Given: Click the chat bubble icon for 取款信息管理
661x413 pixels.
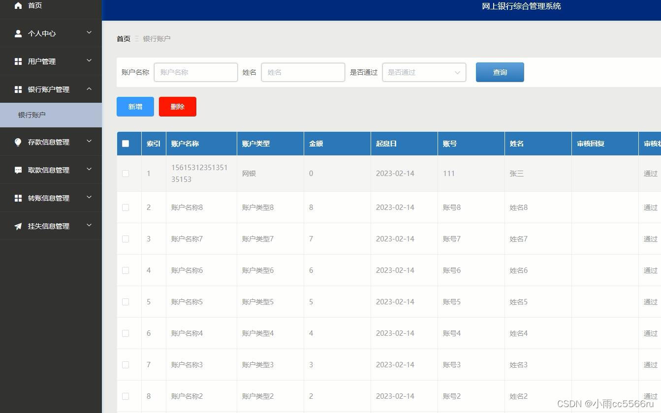Looking at the screenshot, I should point(18,170).
